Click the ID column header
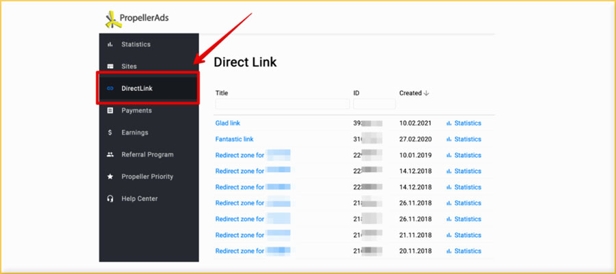This screenshot has width=616, height=274. tap(357, 93)
